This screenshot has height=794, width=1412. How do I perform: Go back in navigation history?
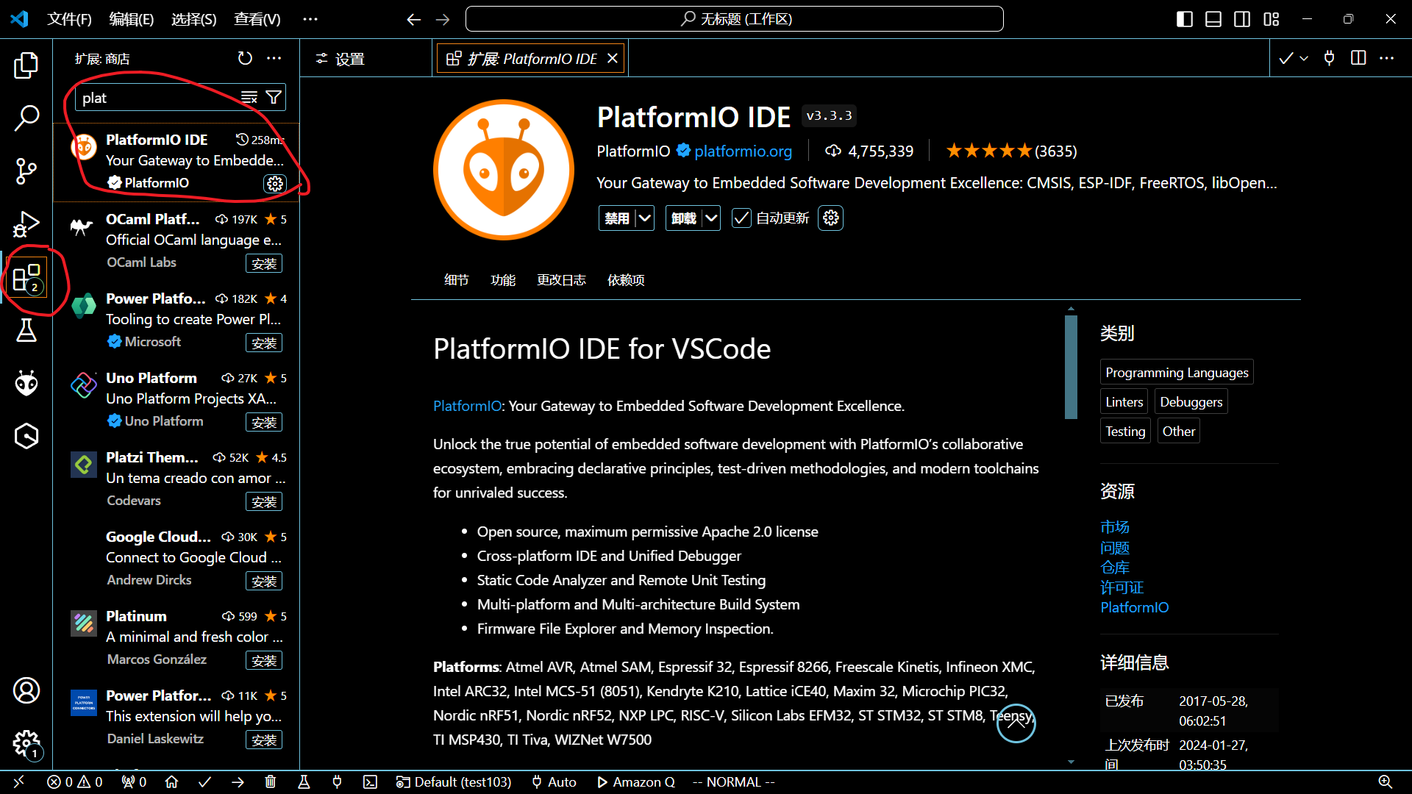click(x=414, y=19)
